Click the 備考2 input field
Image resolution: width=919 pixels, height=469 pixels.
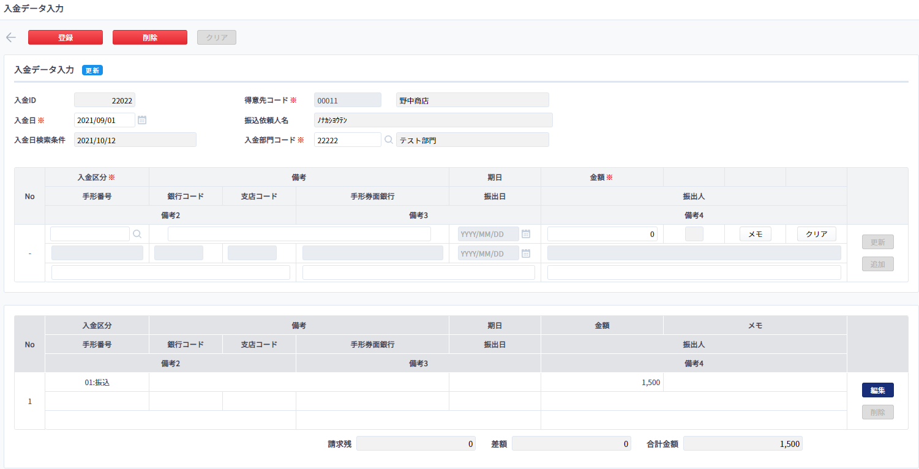point(171,272)
